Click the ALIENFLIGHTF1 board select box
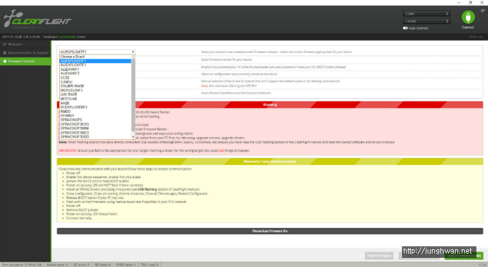488x267 pixels. [97, 52]
